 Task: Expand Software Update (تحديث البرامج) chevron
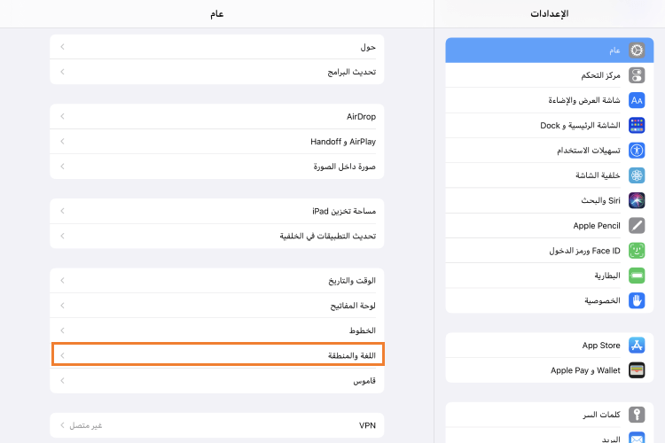pos(62,72)
